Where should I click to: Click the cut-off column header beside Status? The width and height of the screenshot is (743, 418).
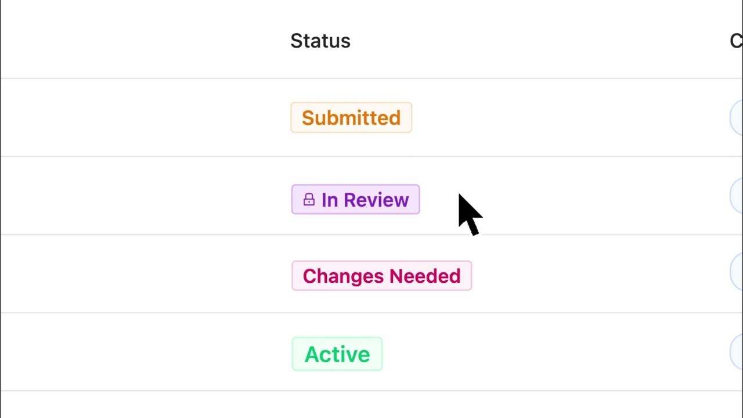[736, 41]
